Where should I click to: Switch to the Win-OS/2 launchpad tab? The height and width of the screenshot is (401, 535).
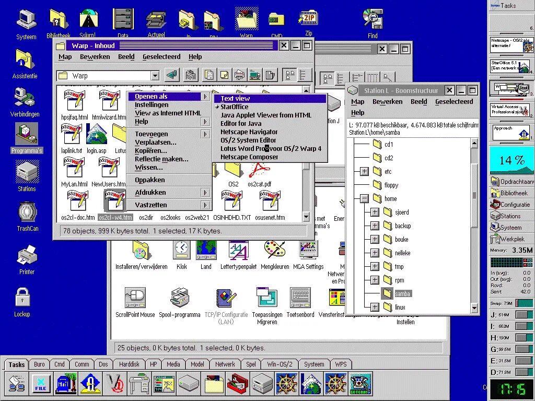(x=280, y=364)
